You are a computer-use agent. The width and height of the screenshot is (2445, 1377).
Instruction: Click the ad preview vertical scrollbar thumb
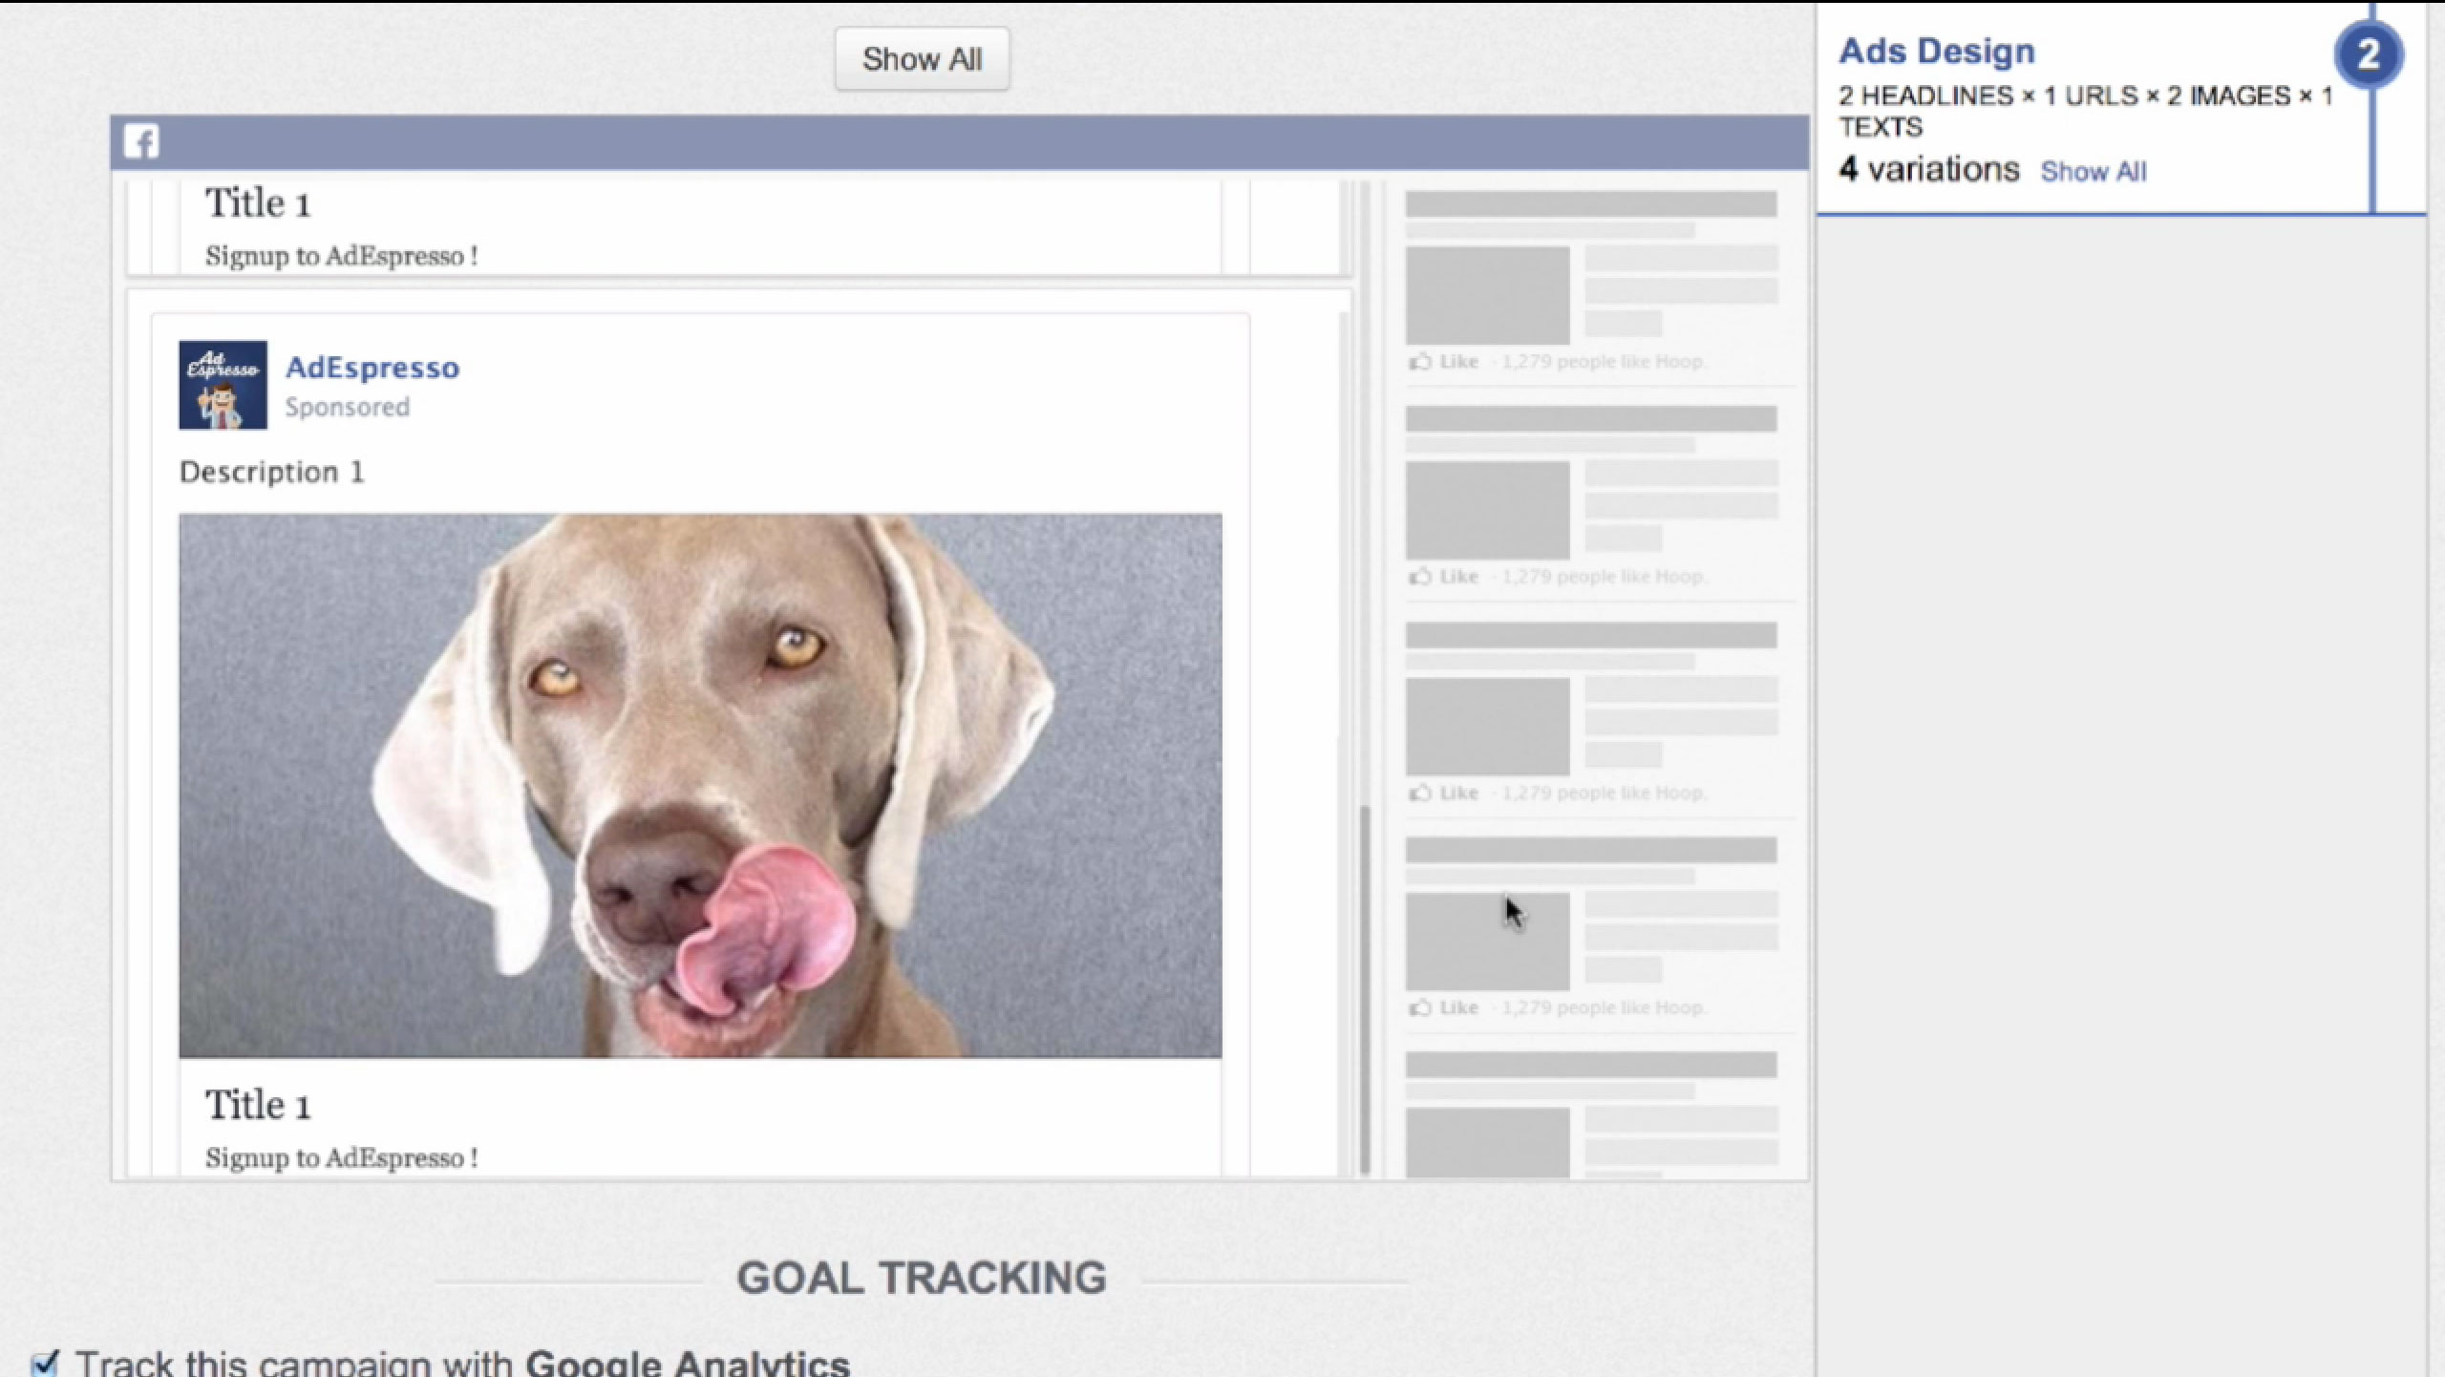point(1365,988)
